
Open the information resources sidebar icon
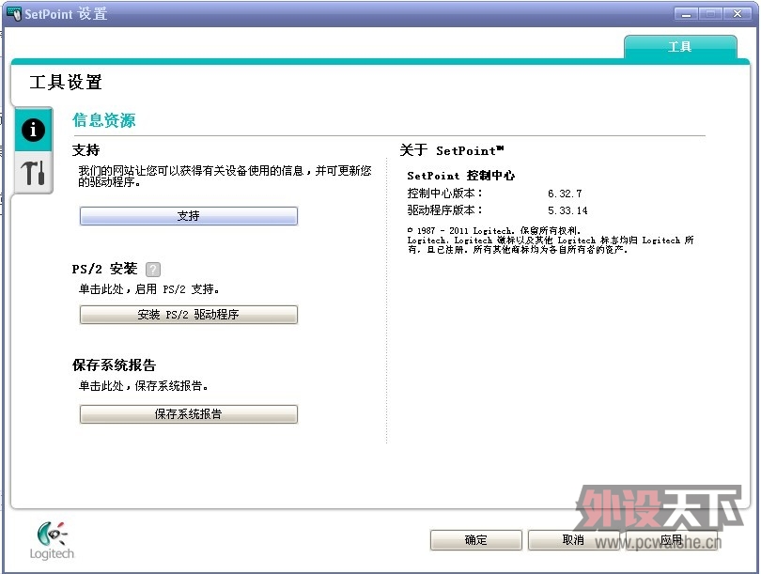(x=33, y=130)
